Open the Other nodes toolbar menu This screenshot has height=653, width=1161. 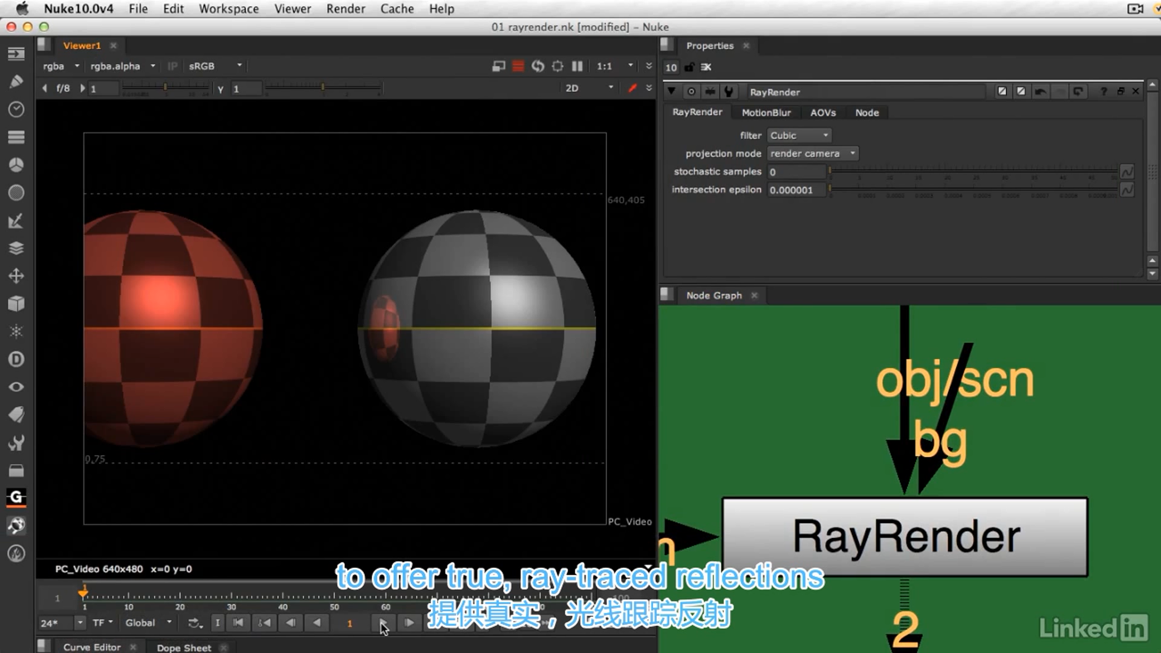(16, 470)
